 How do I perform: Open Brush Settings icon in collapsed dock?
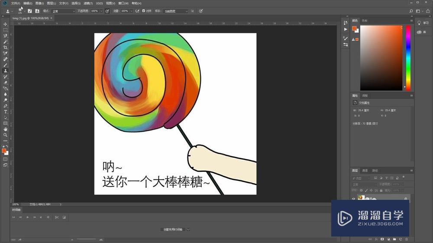pyautogui.click(x=346, y=38)
